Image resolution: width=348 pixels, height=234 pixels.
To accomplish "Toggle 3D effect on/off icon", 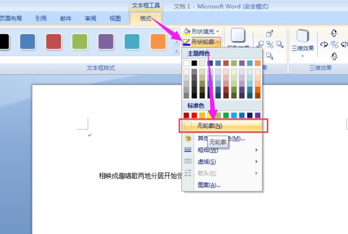I will [334, 45].
